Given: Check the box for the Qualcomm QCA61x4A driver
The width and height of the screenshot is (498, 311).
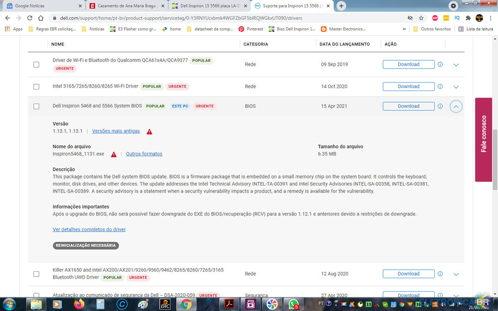Looking at the screenshot, I should point(36,65).
